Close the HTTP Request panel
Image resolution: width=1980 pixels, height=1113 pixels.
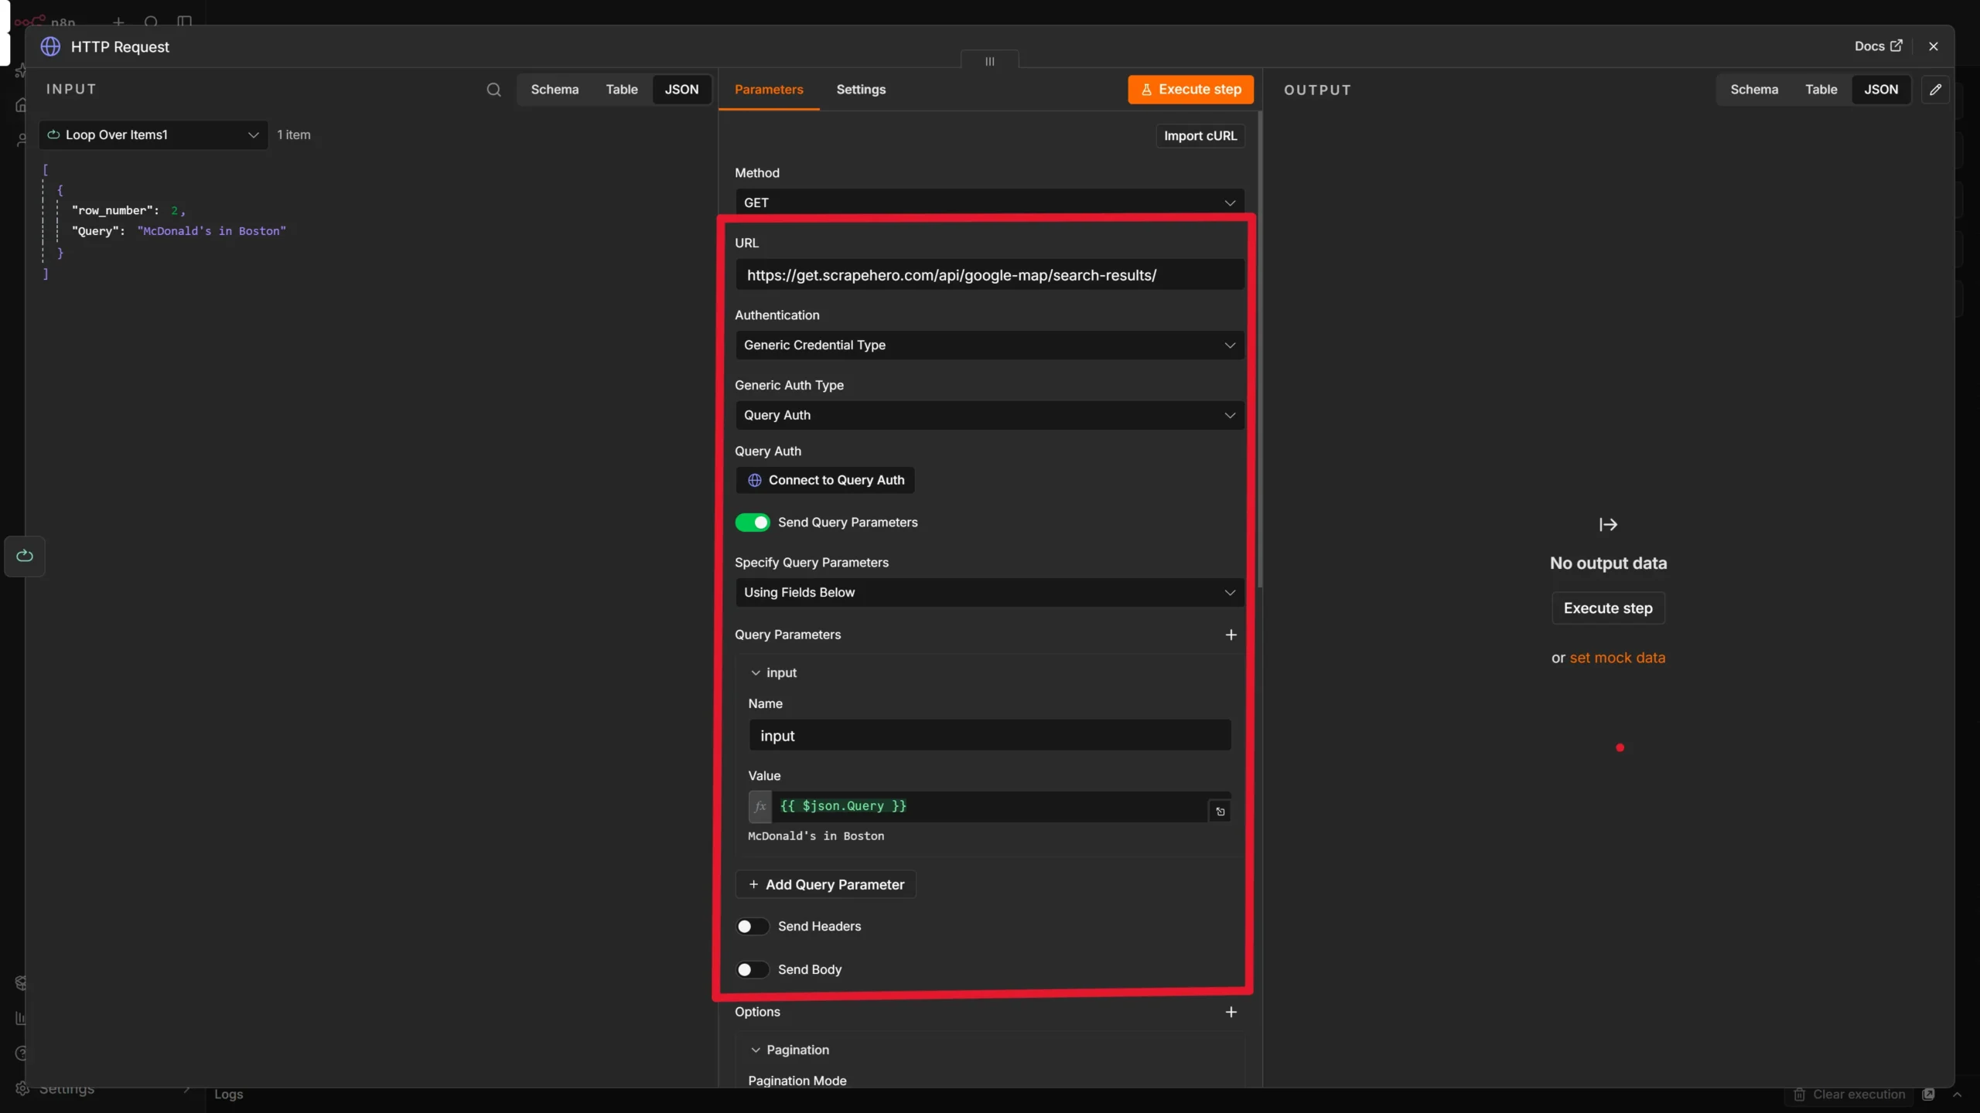coord(1934,46)
